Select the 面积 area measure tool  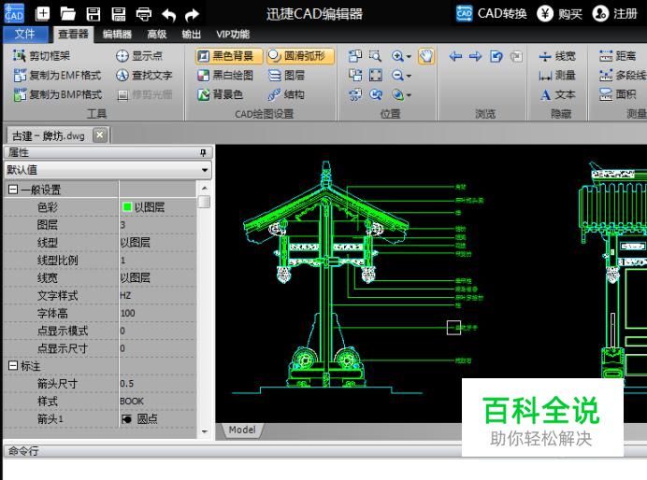(x=617, y=94)
